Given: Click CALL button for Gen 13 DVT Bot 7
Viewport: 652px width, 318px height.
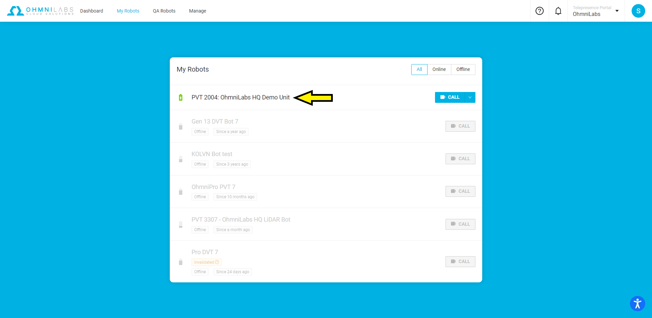Looking at the screenshot, I should [460, 126].
